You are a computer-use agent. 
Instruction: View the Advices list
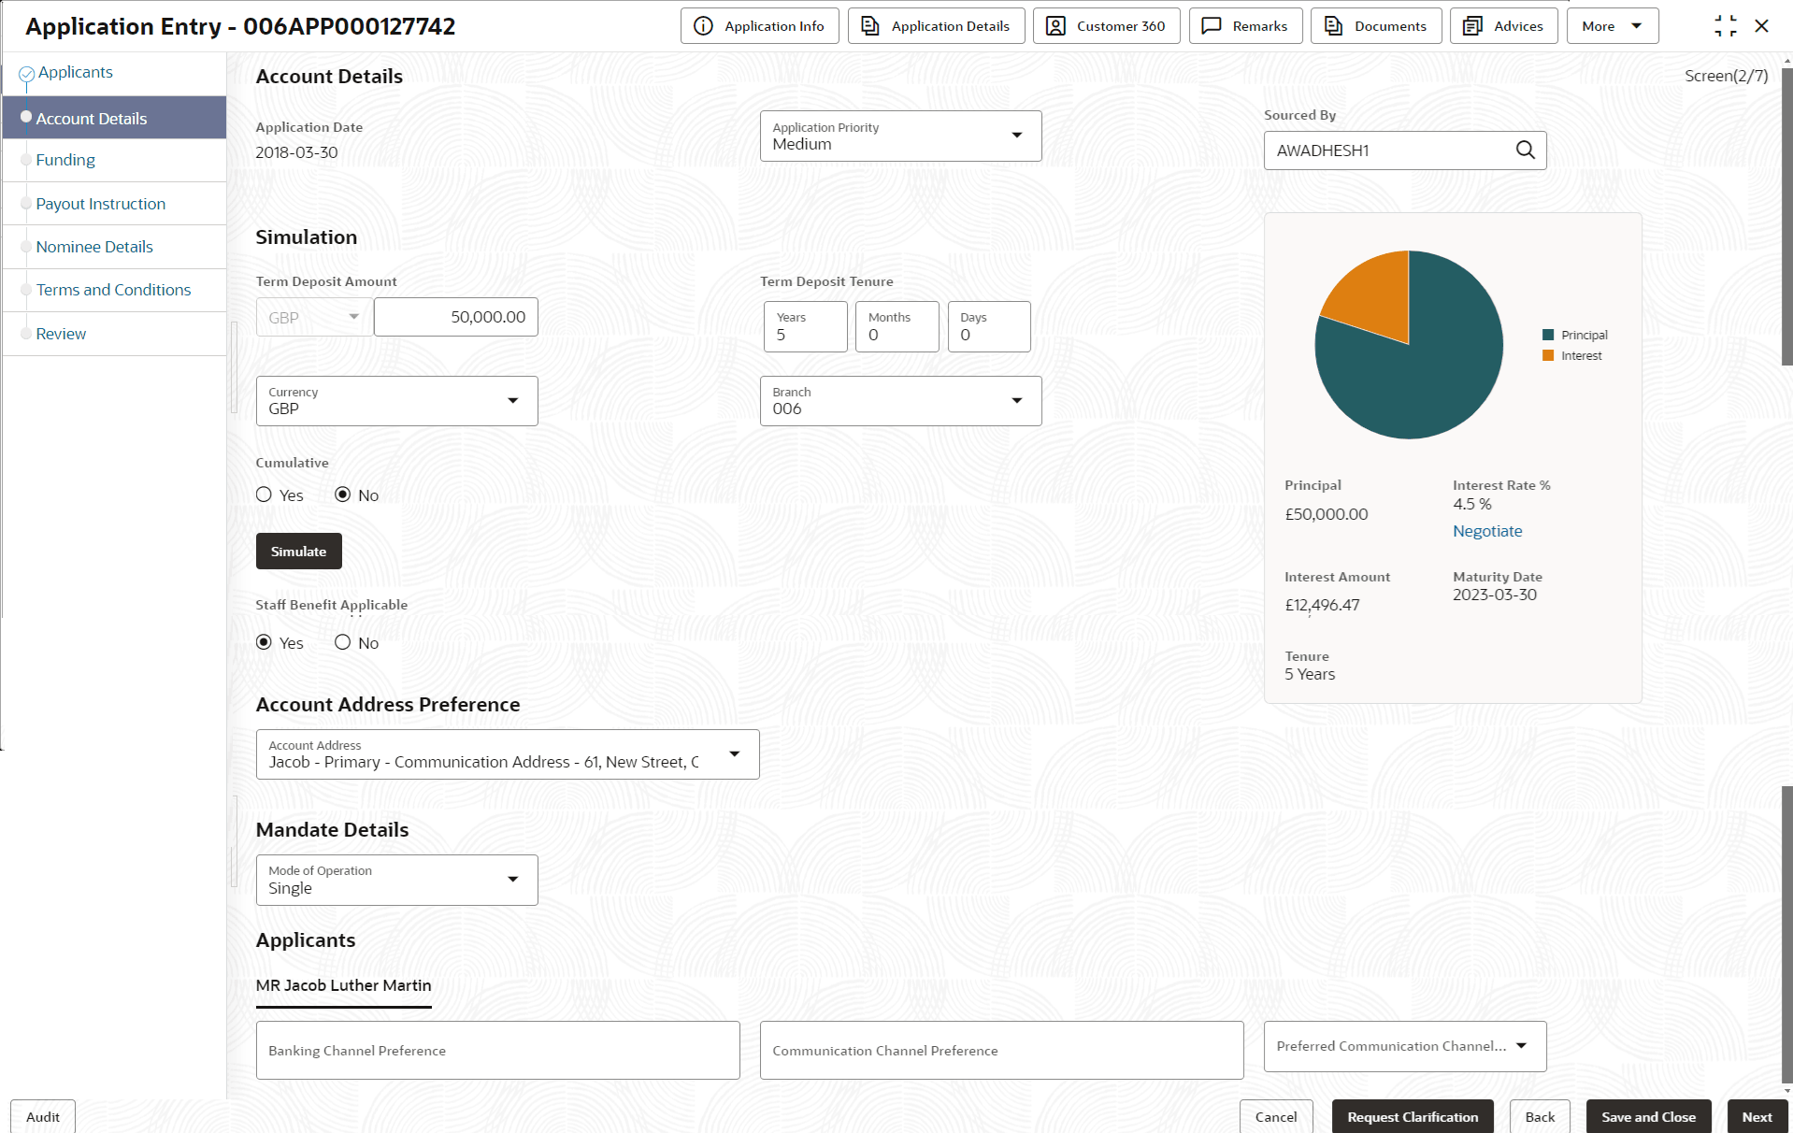(x=1502, y=25)
